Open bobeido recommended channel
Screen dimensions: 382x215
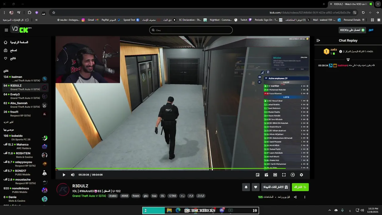(x=25, y=138)
